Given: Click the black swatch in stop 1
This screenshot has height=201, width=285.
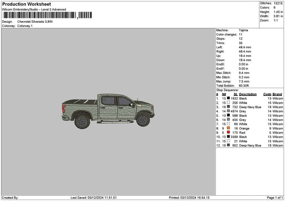Looking at the screenshot, I should 228,98.
